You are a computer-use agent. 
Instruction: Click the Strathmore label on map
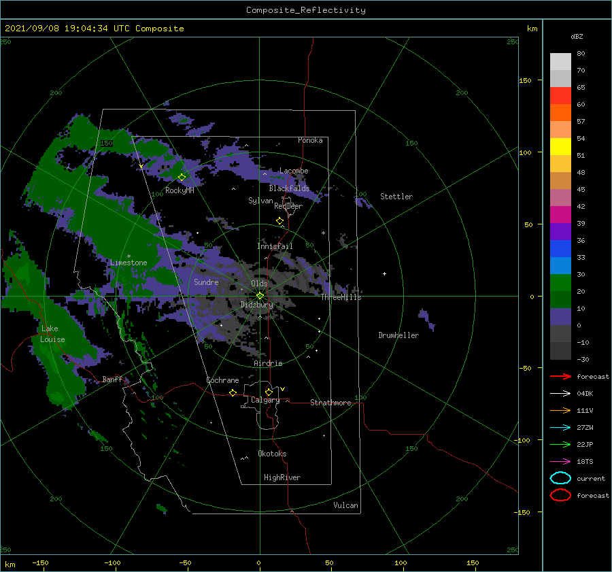[330, 403]
